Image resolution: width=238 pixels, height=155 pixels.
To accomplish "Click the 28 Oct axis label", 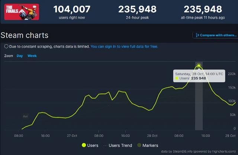I will [152, 136].
